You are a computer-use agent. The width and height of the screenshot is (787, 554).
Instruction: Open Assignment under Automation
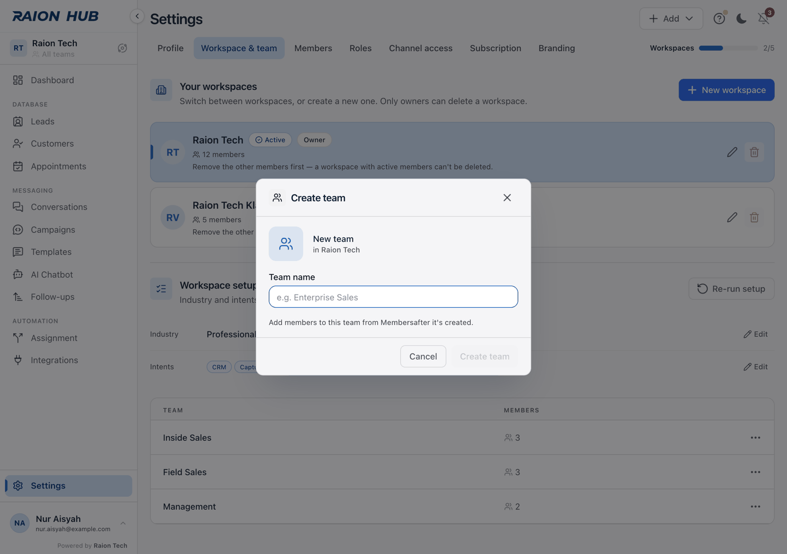pyautogui.click(x=68, y=338)
